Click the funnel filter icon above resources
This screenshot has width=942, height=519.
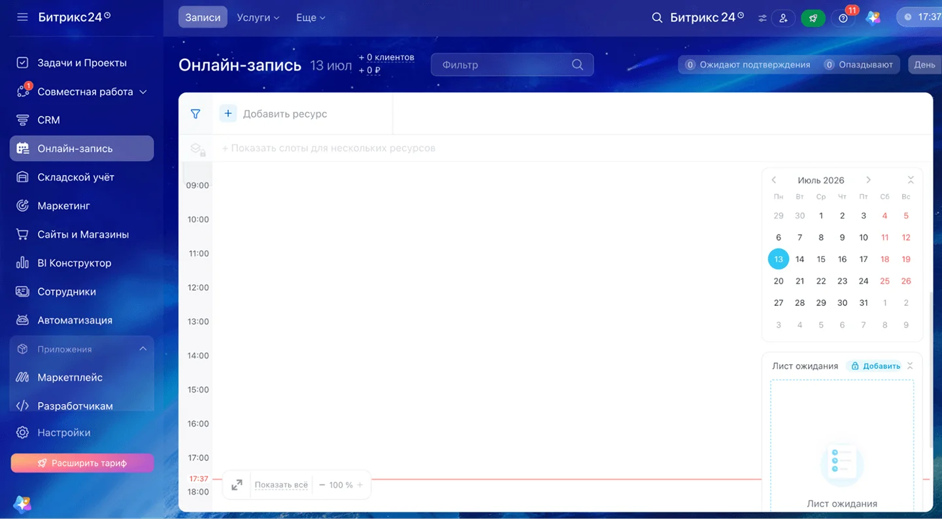pos(195,114)
